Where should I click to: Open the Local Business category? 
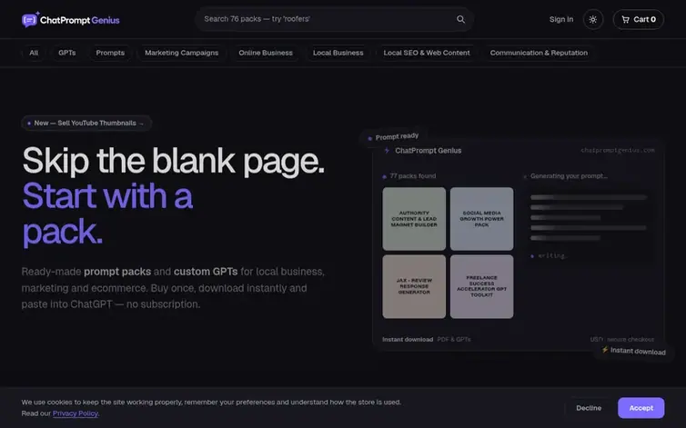(338, 53)
